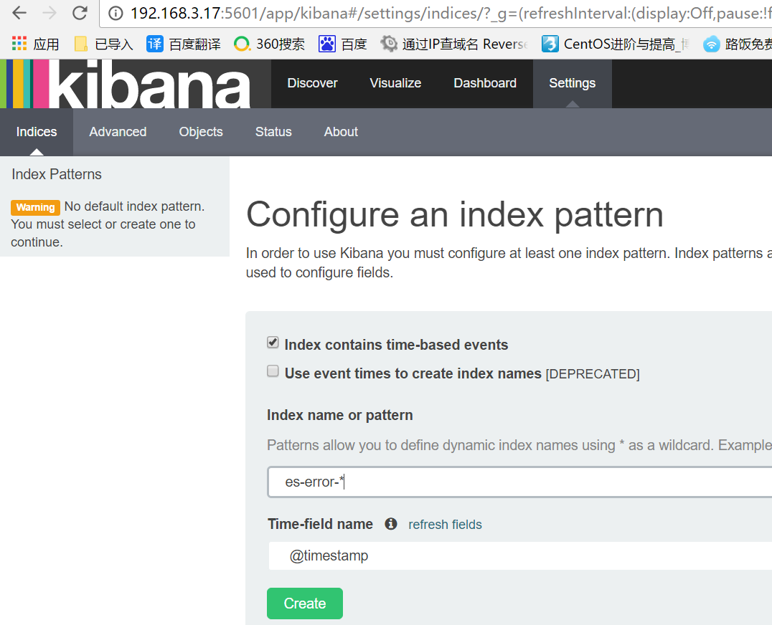Click the orange Warning badge
Viewport: 772px width, 625px height.
coord(35,207)
